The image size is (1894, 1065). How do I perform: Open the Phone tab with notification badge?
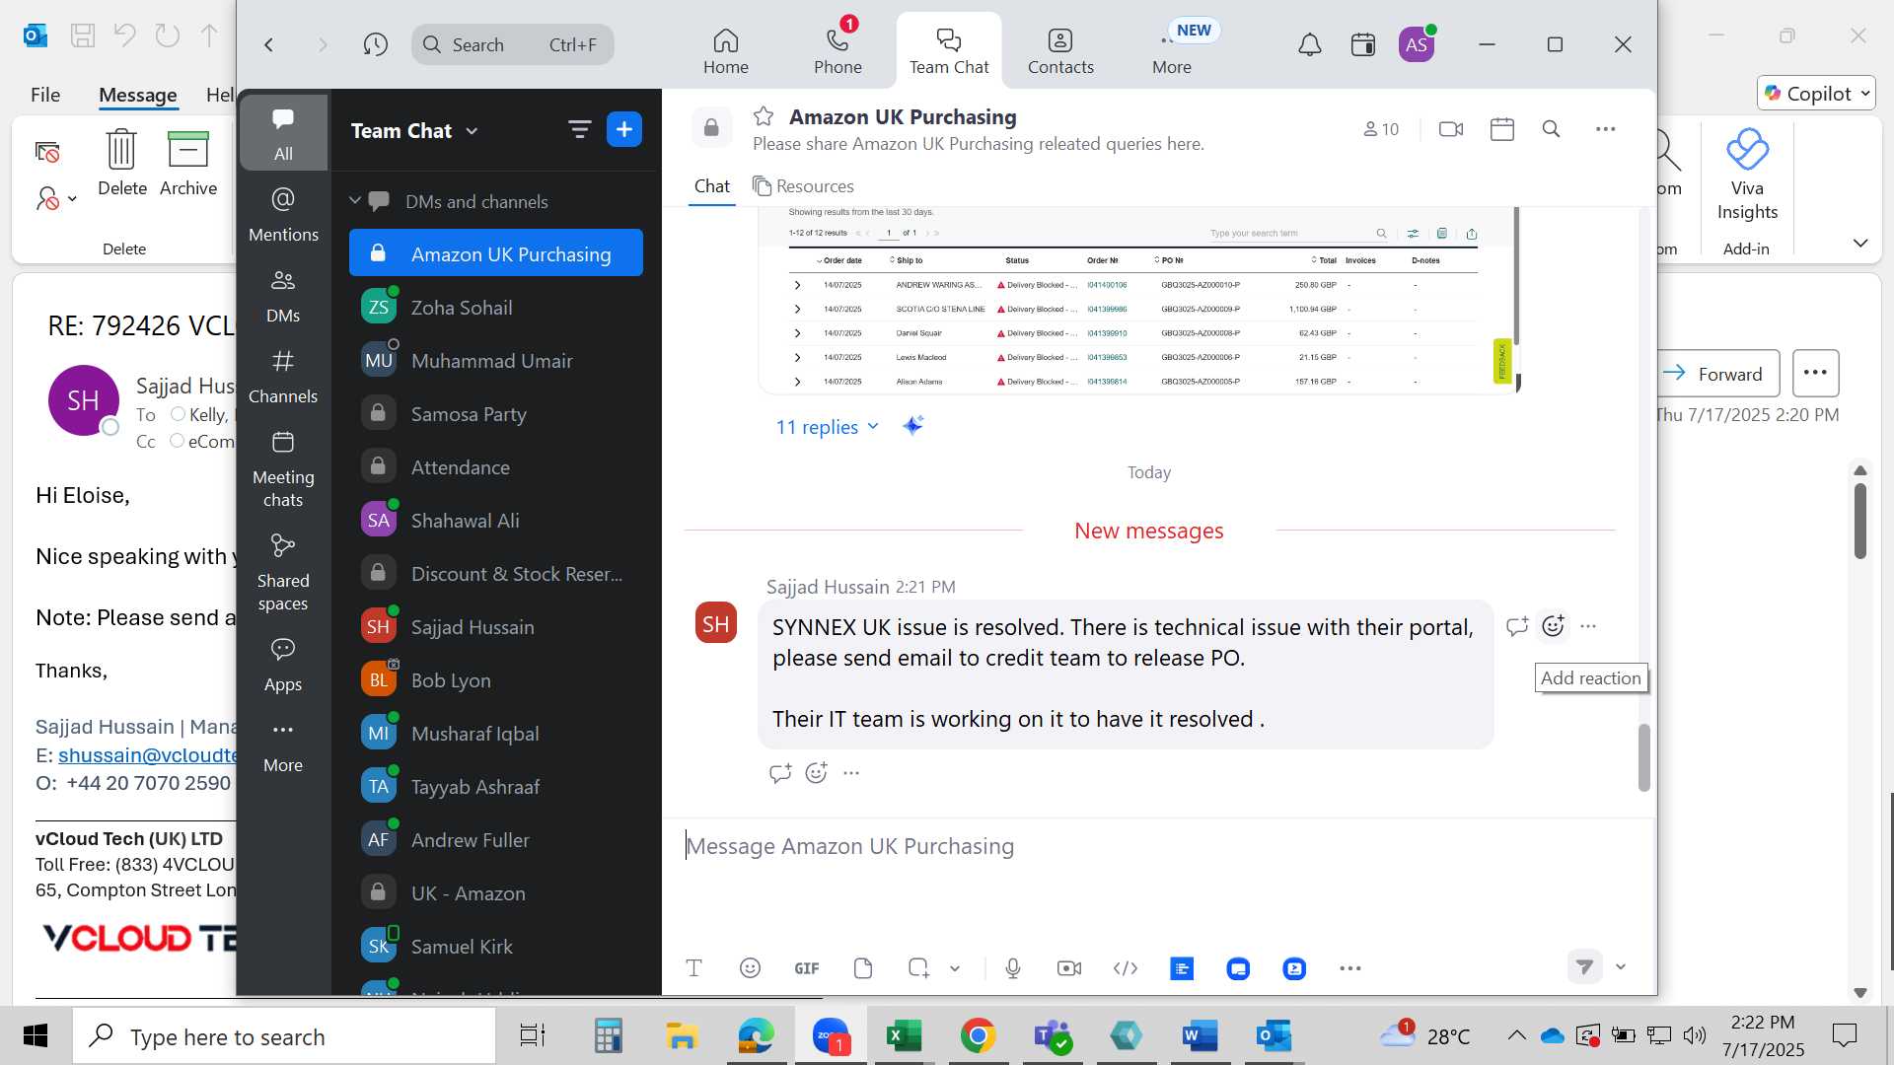(838, 49)
